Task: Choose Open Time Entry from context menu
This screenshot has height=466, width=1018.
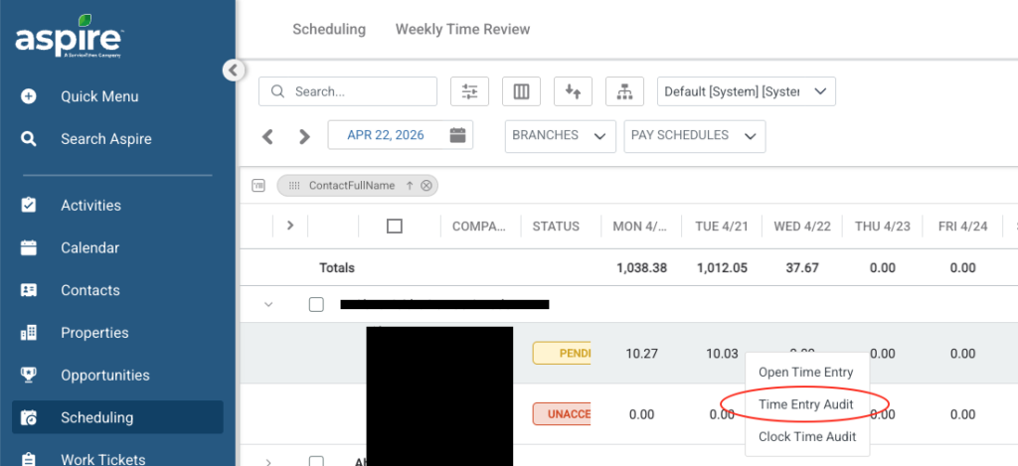Action: 805,372
